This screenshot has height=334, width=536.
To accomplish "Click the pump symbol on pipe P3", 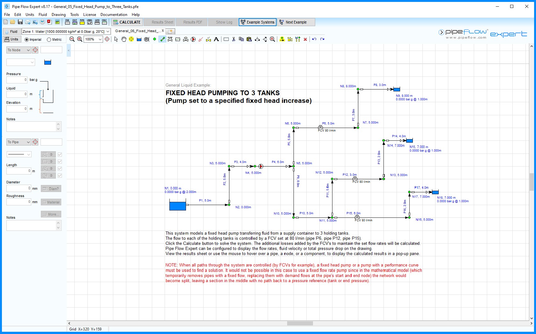I will pyautogui.click(x=261, y=166).
